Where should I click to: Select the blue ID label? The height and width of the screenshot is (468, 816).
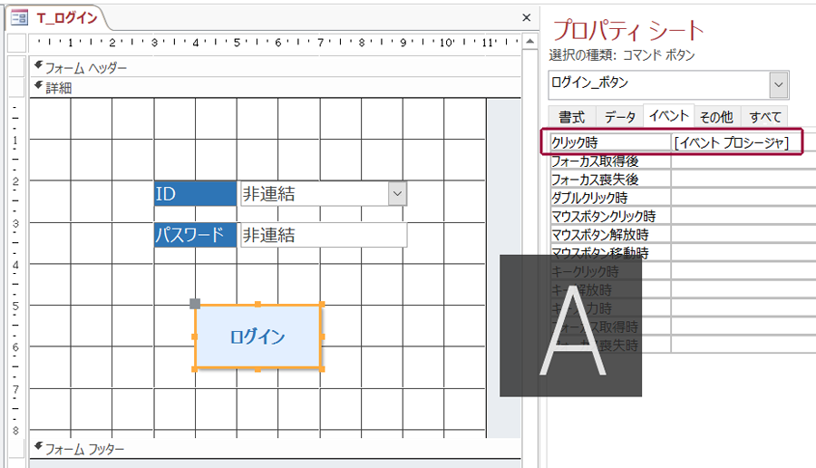click(x=195, y=193)
